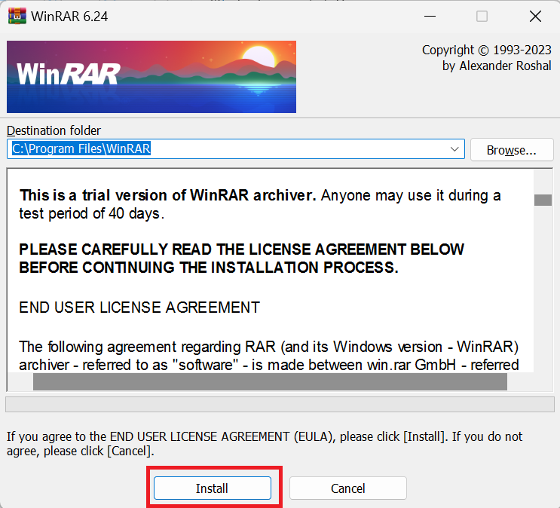Click the WinRAR 6.24 window title text

[69, 17]
